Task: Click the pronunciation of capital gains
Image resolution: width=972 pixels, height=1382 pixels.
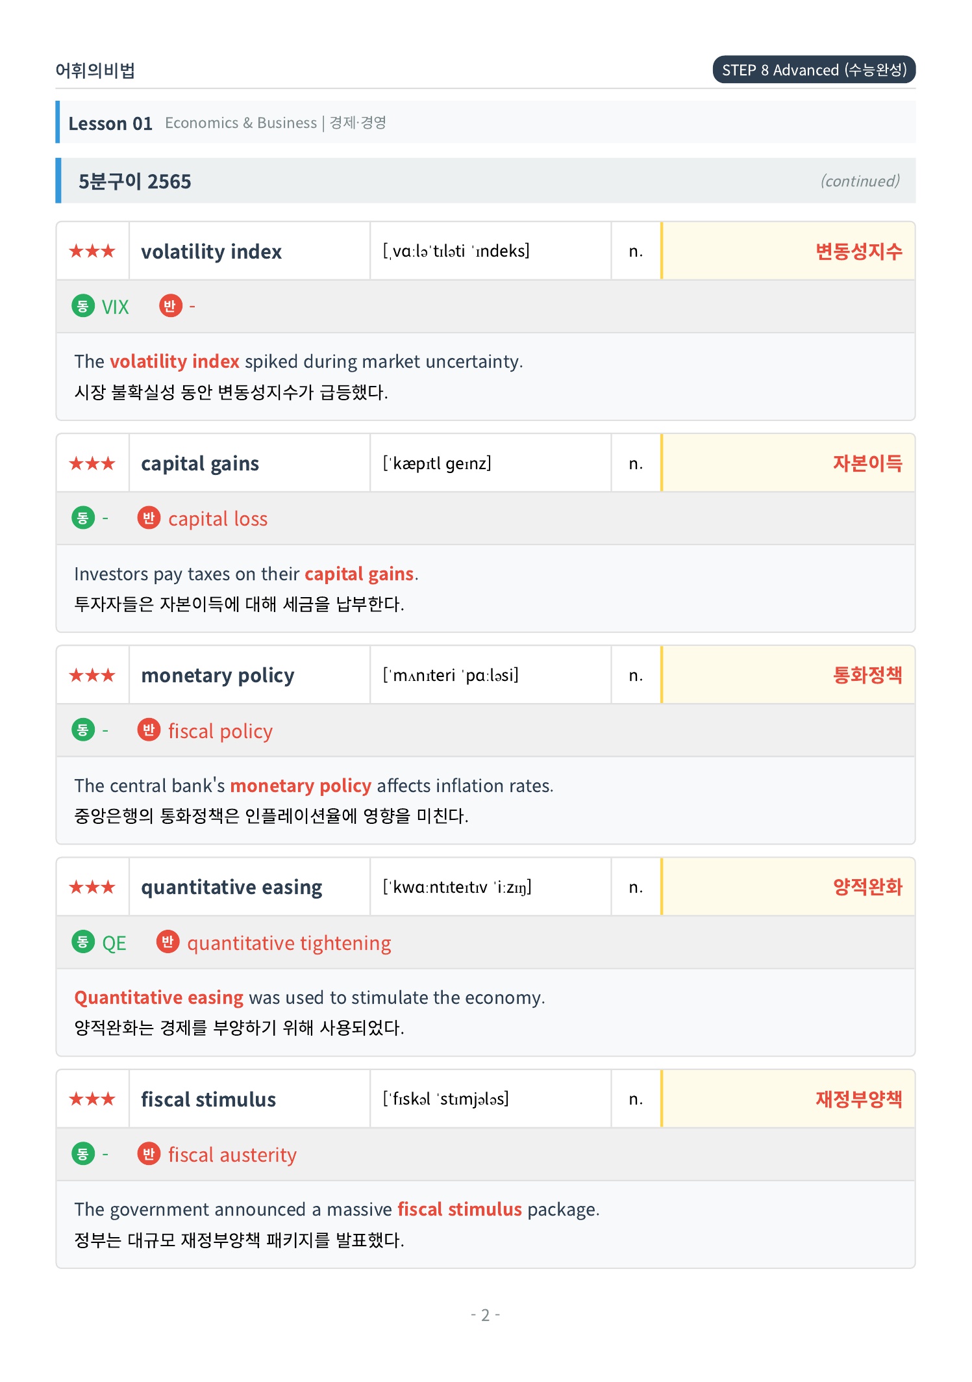Action: click(x=437, y=463)
